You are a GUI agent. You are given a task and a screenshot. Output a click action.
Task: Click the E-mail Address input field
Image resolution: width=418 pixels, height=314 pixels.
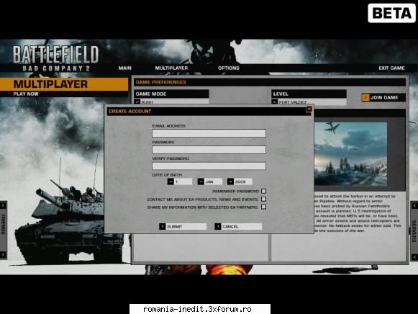[x=209, y=133]
